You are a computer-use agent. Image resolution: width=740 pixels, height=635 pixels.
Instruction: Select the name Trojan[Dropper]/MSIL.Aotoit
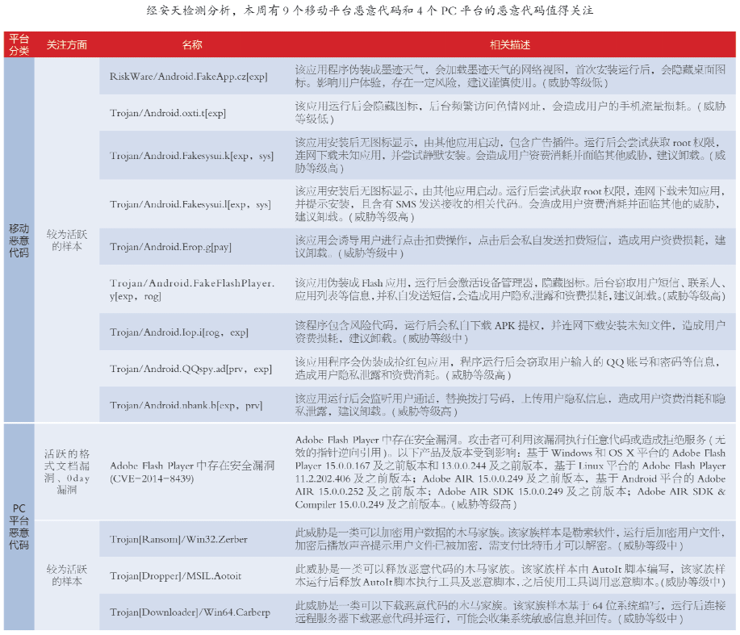click(x=176, y=575)
